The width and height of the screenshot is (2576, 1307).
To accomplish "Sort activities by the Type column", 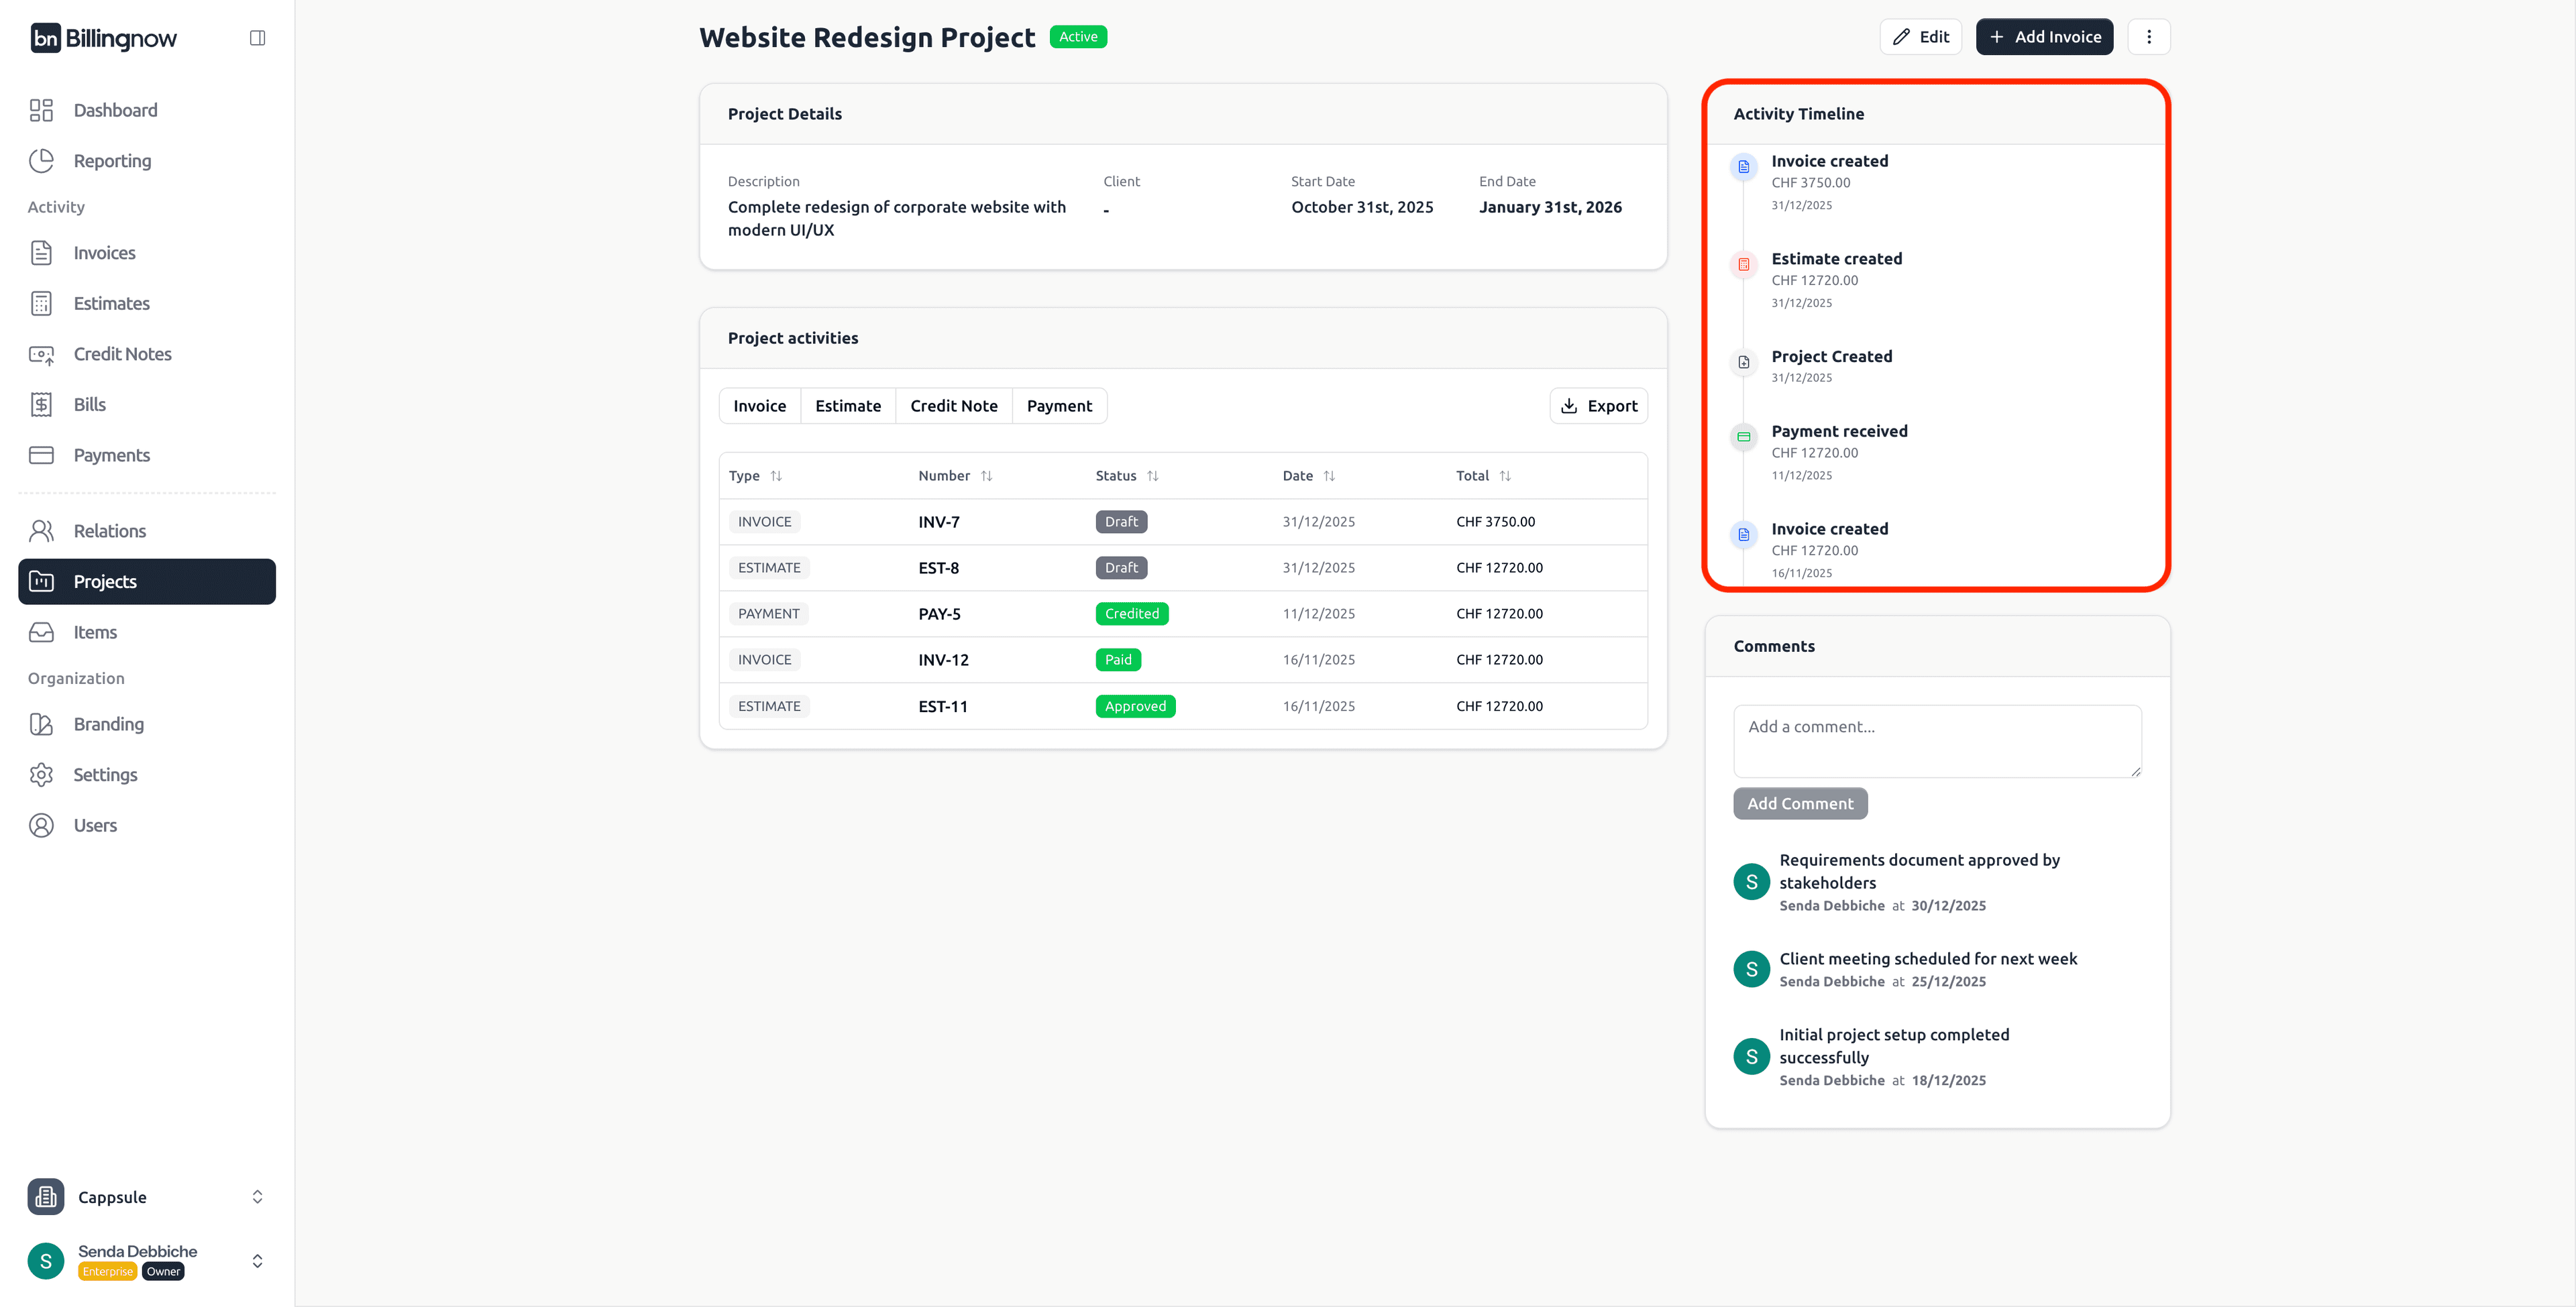I will pyautogui.click(x=776, y=476).
